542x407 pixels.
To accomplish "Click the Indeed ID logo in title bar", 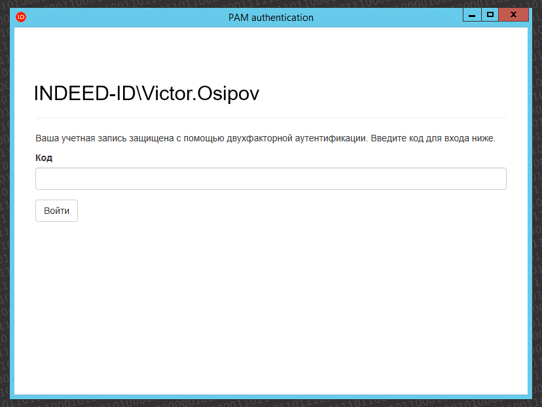I will [20, 17].
